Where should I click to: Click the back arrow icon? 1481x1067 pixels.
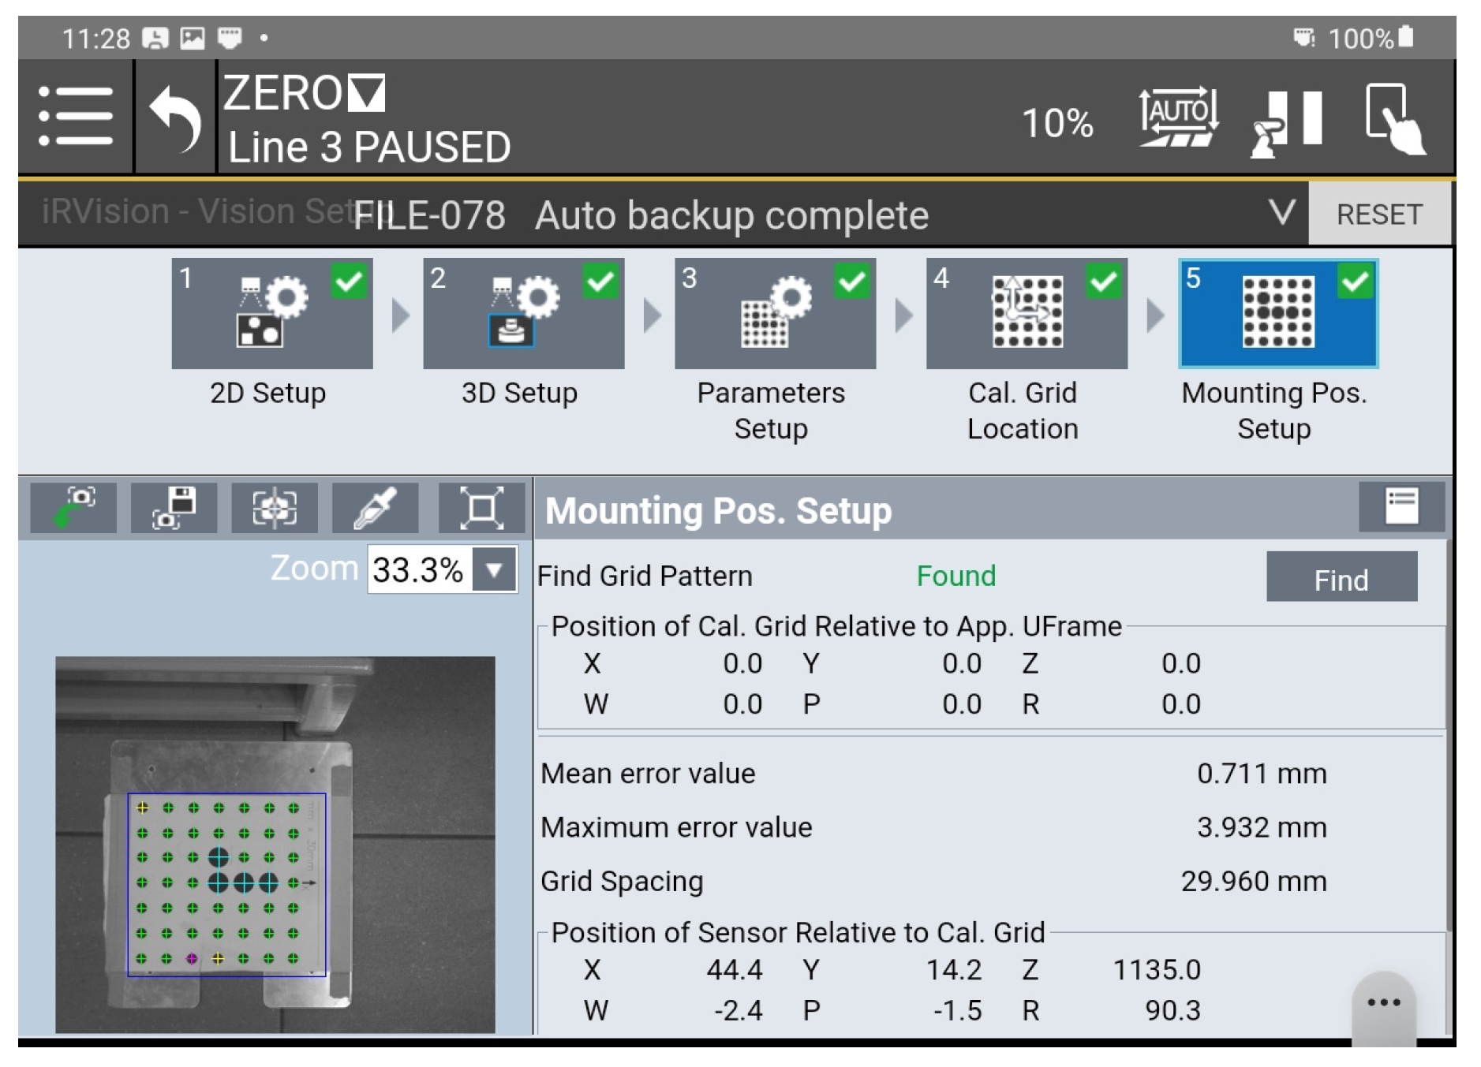(175, 118)
